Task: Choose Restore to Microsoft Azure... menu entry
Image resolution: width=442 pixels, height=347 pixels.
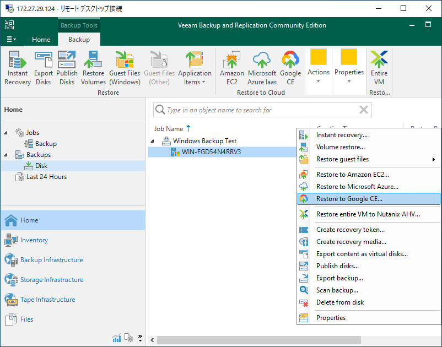Action: coord(369,187)
